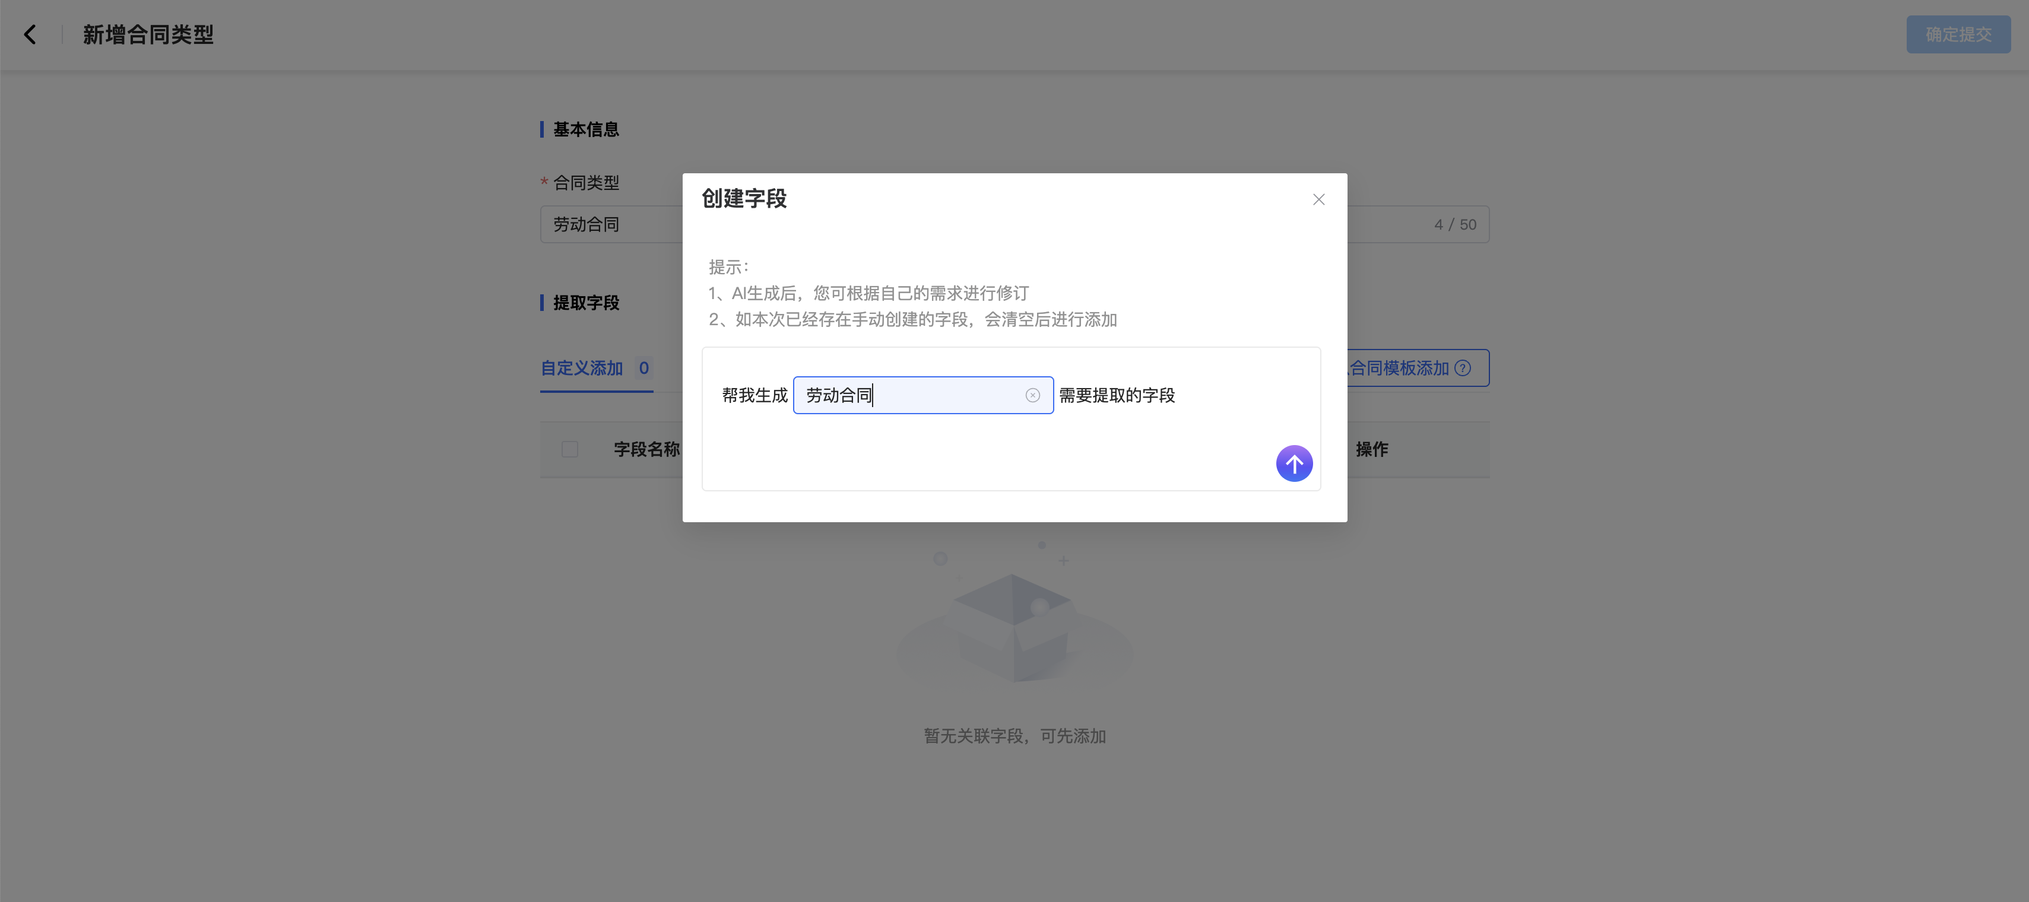2029x902 pixels.
Task: Click the 创建字段 dialog title
Action: point(744,198)
